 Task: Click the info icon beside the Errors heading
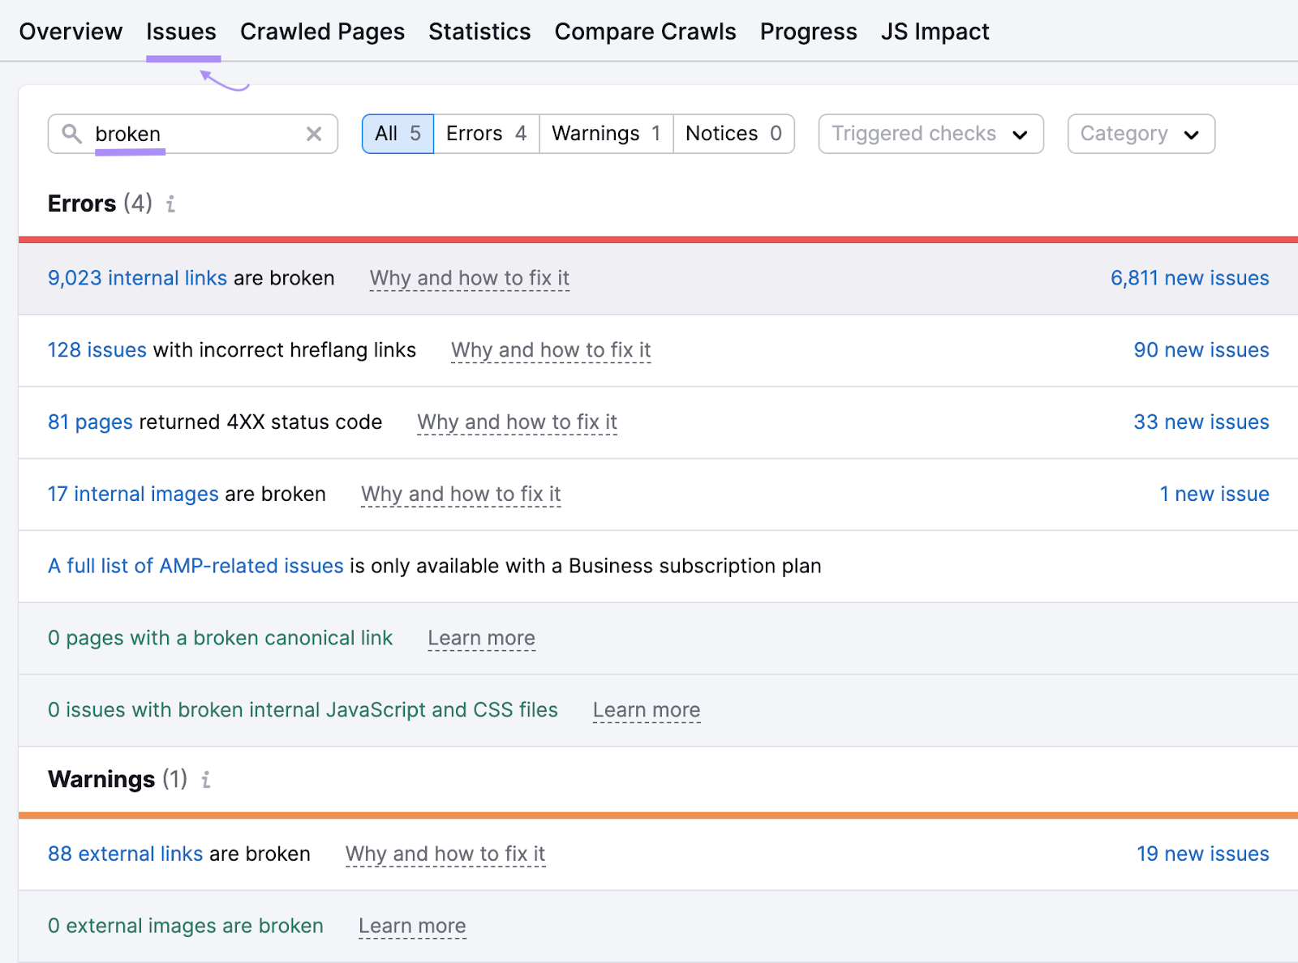[x=170, y=205]
